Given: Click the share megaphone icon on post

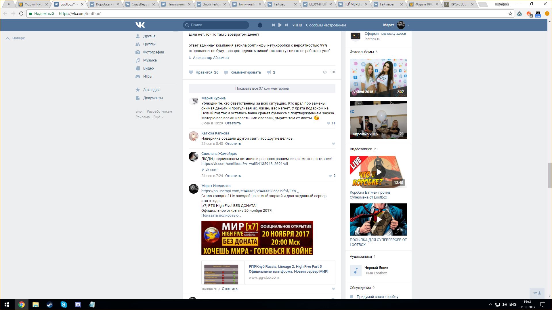Looking at the screenshot, I should [x=269, y=72].
